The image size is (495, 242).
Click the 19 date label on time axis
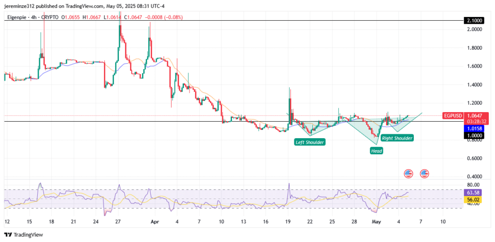[288, 222]
